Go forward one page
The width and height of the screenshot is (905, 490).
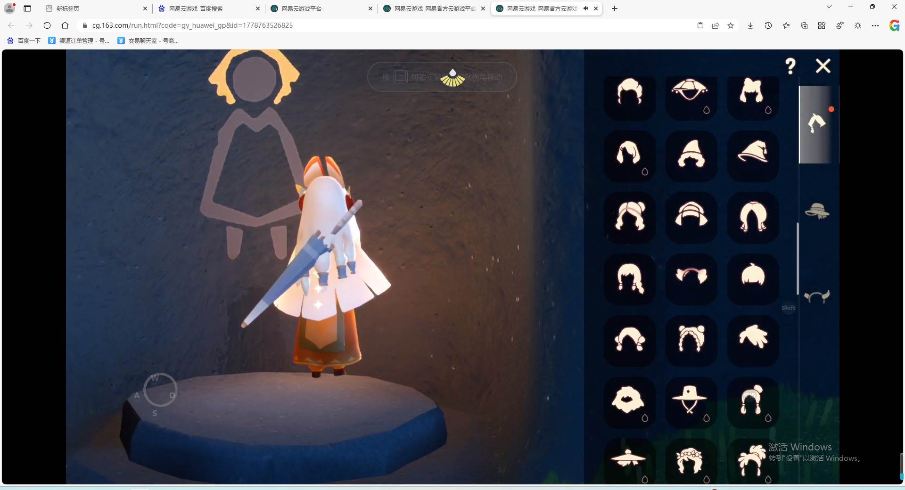click(x=29, y=25)
